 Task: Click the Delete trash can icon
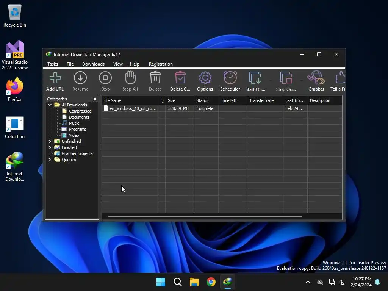pyautogui.click(x=155, y=78)
